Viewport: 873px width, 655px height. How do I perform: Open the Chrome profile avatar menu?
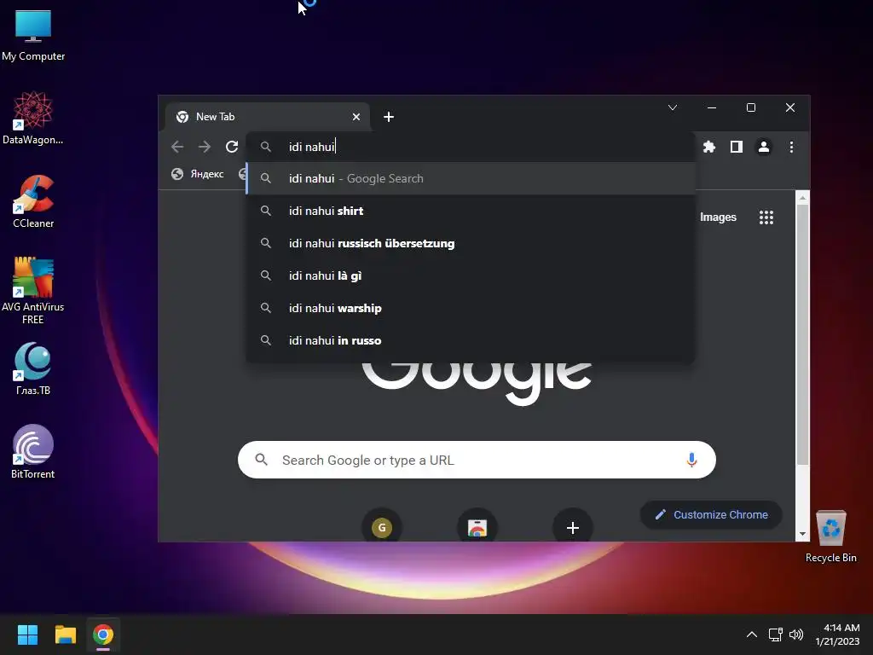pyautogui.click(x=763, y=147)
